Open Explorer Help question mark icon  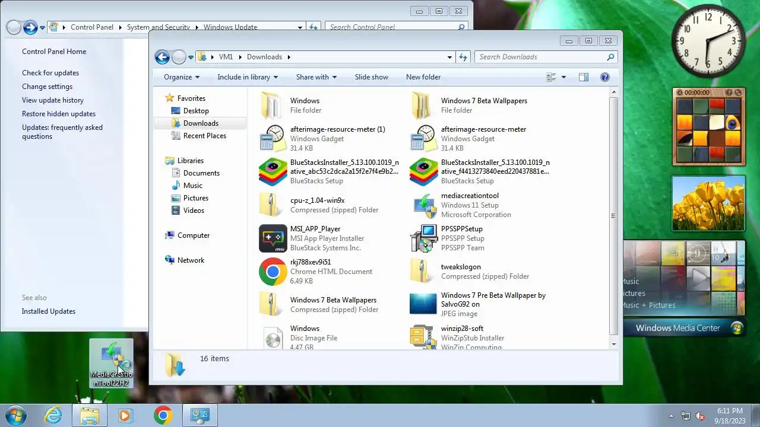tap(604, 77)
